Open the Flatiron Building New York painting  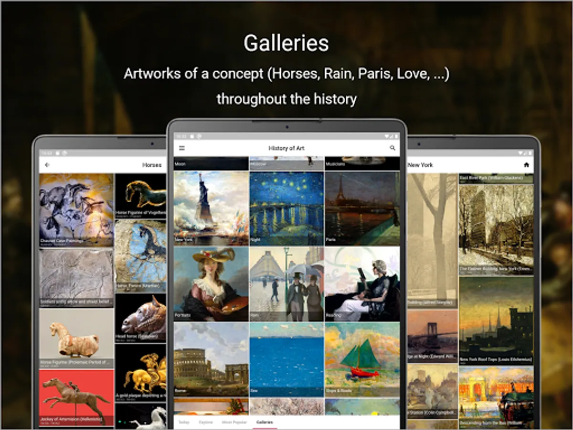496,229
